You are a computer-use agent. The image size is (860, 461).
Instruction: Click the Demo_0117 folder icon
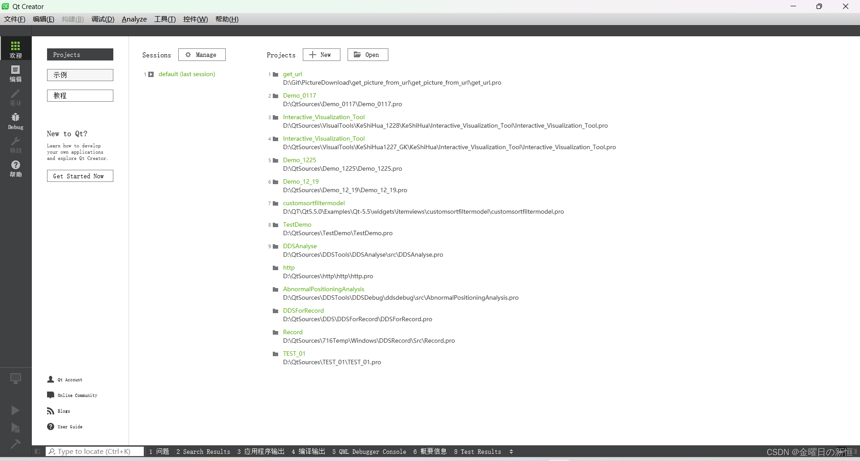(275, 96)
